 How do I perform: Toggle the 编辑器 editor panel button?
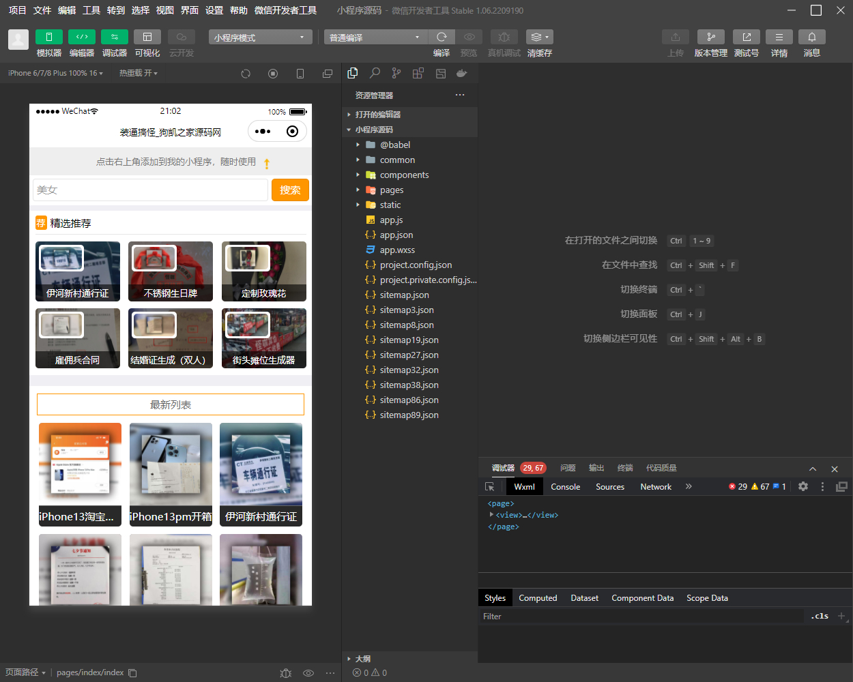click(82, 37)
